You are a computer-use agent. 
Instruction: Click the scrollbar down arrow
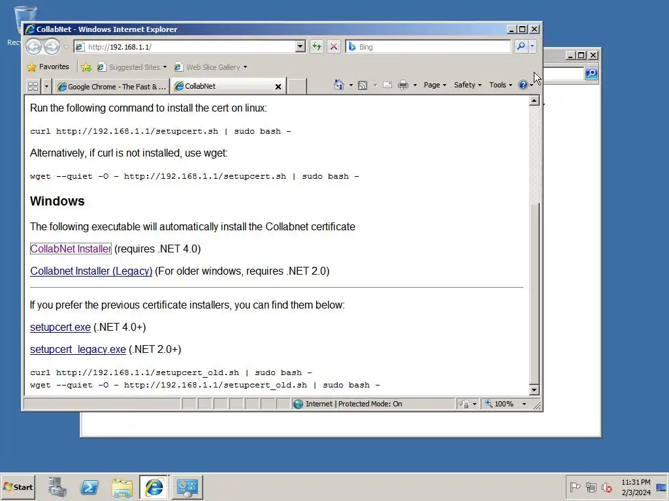534,389
